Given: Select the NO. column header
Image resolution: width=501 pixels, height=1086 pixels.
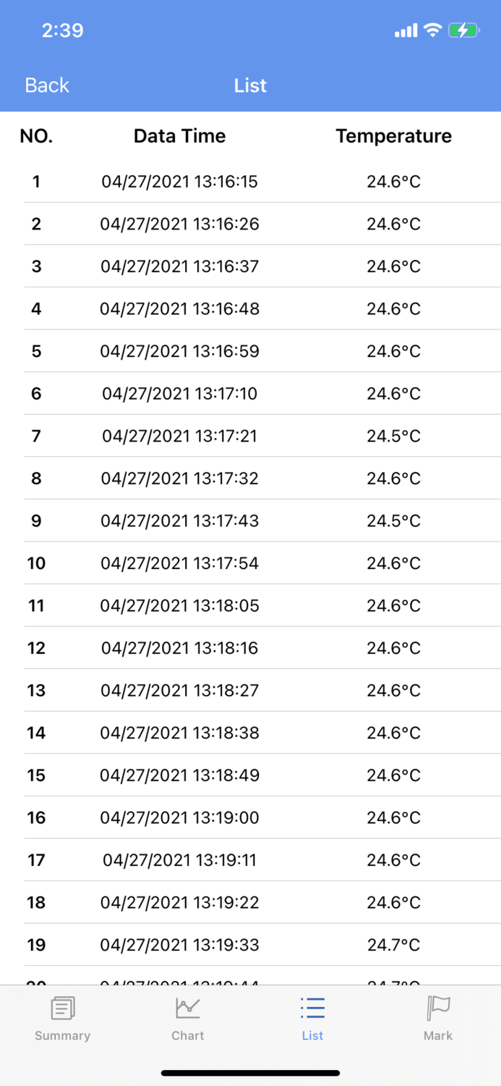Looking at the screenshot, I should click(x=36, y=135).
